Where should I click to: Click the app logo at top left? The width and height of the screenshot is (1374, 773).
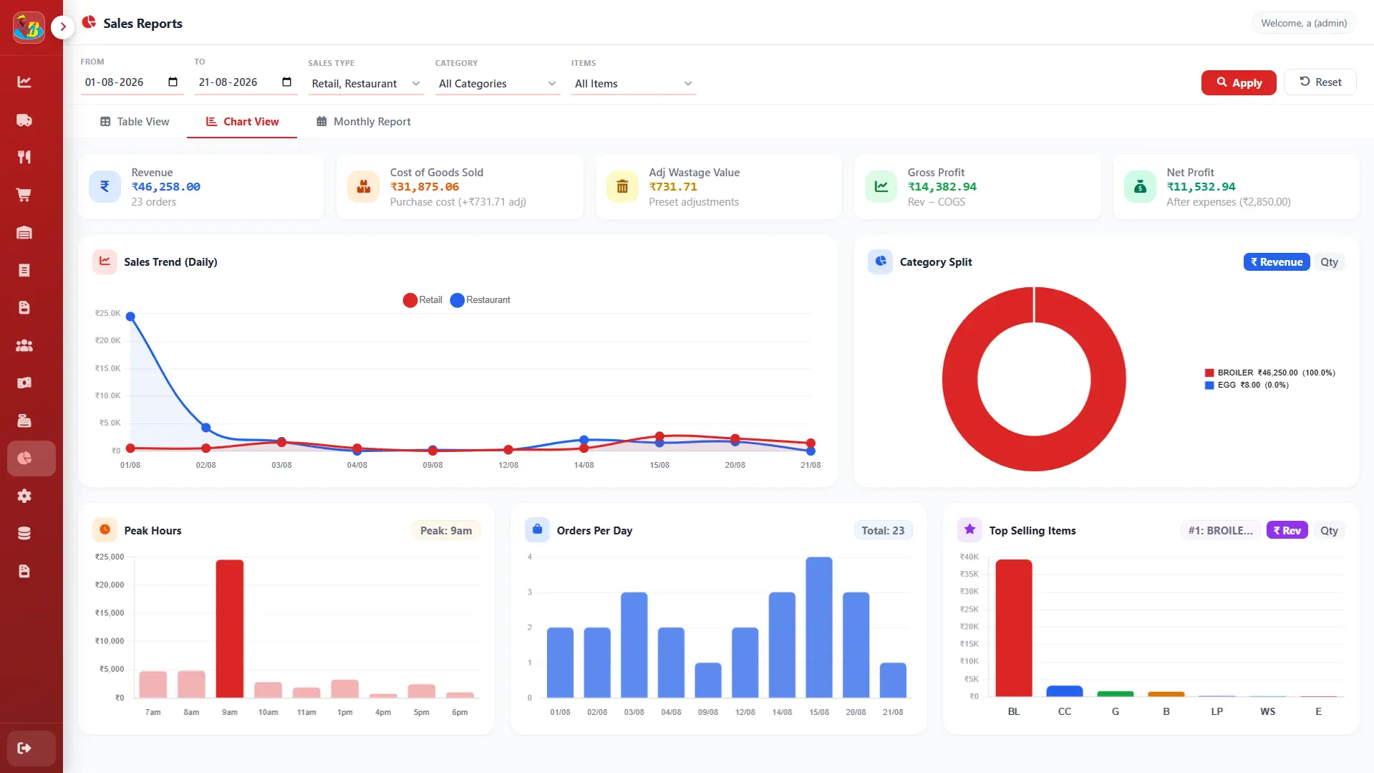tap(29, 27)
